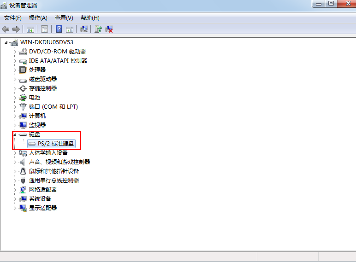Click the Back arrow toolbar icon

coord(6,29)
